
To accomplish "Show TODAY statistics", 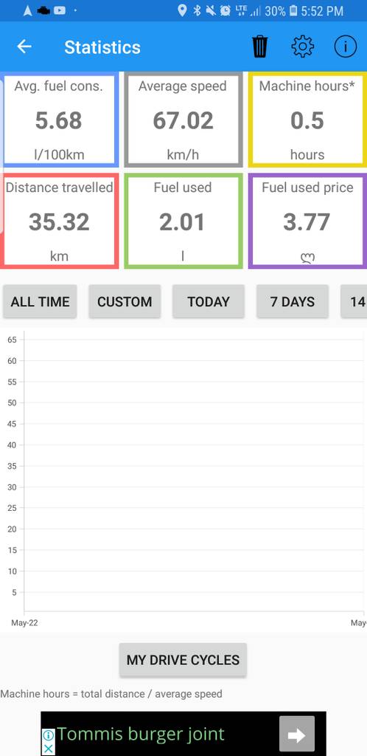I will pyautogui.click(x=209, y=302).
